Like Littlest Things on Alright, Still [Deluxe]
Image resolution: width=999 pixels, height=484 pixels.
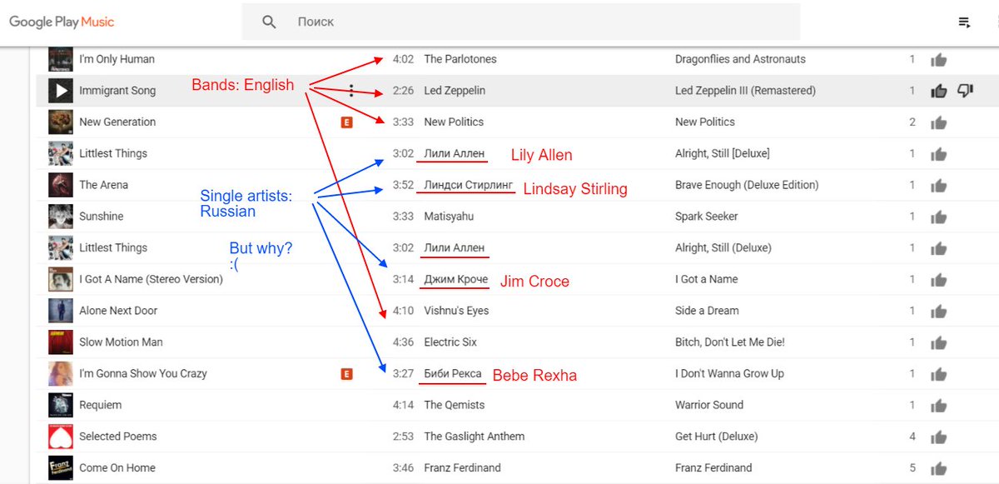click(939, 154)
